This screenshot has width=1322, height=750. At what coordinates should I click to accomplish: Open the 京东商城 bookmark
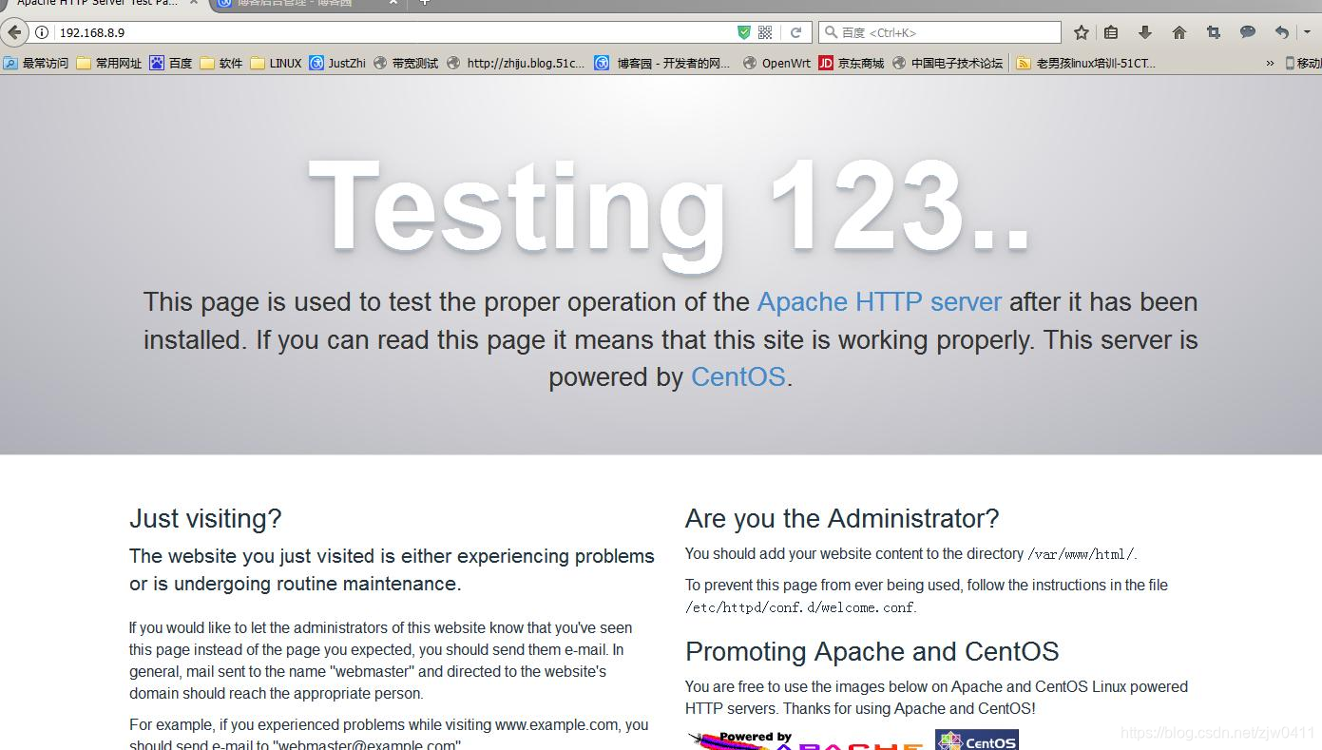point(852,64)
